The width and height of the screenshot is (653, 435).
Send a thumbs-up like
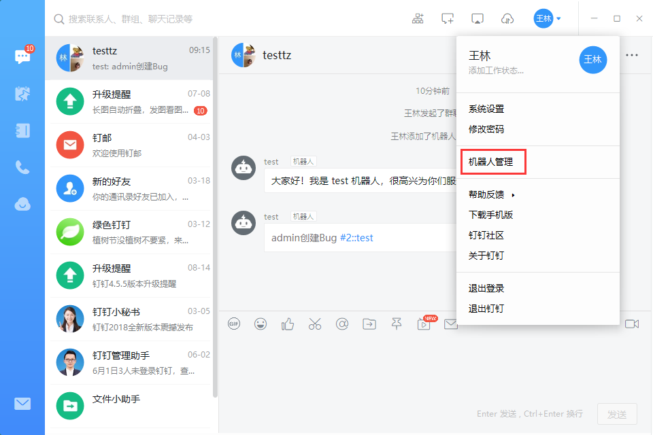[287, 324]
